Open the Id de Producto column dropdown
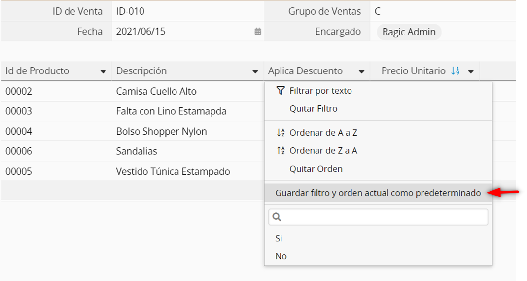This screenshot has width=527, height=281. [x=103, y=72]
